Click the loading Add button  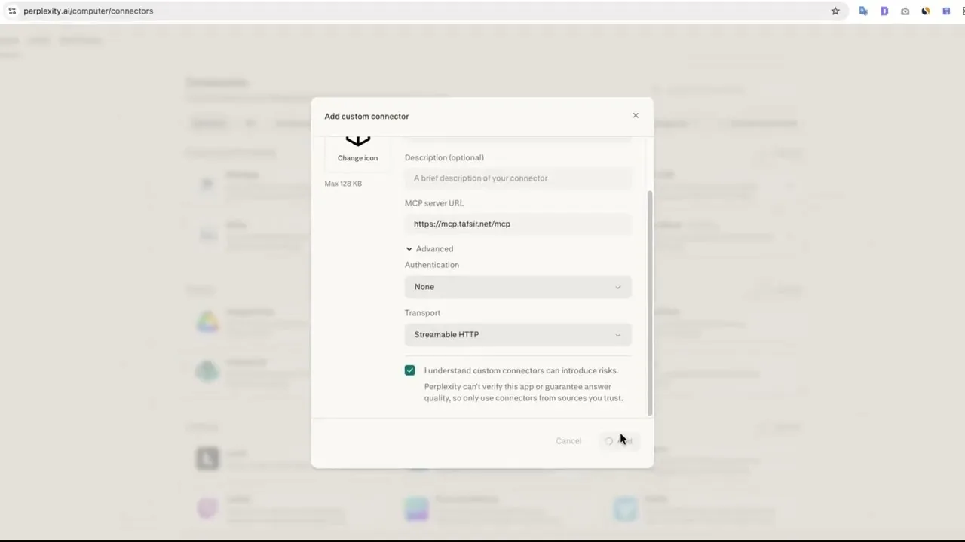coord(618,441)
